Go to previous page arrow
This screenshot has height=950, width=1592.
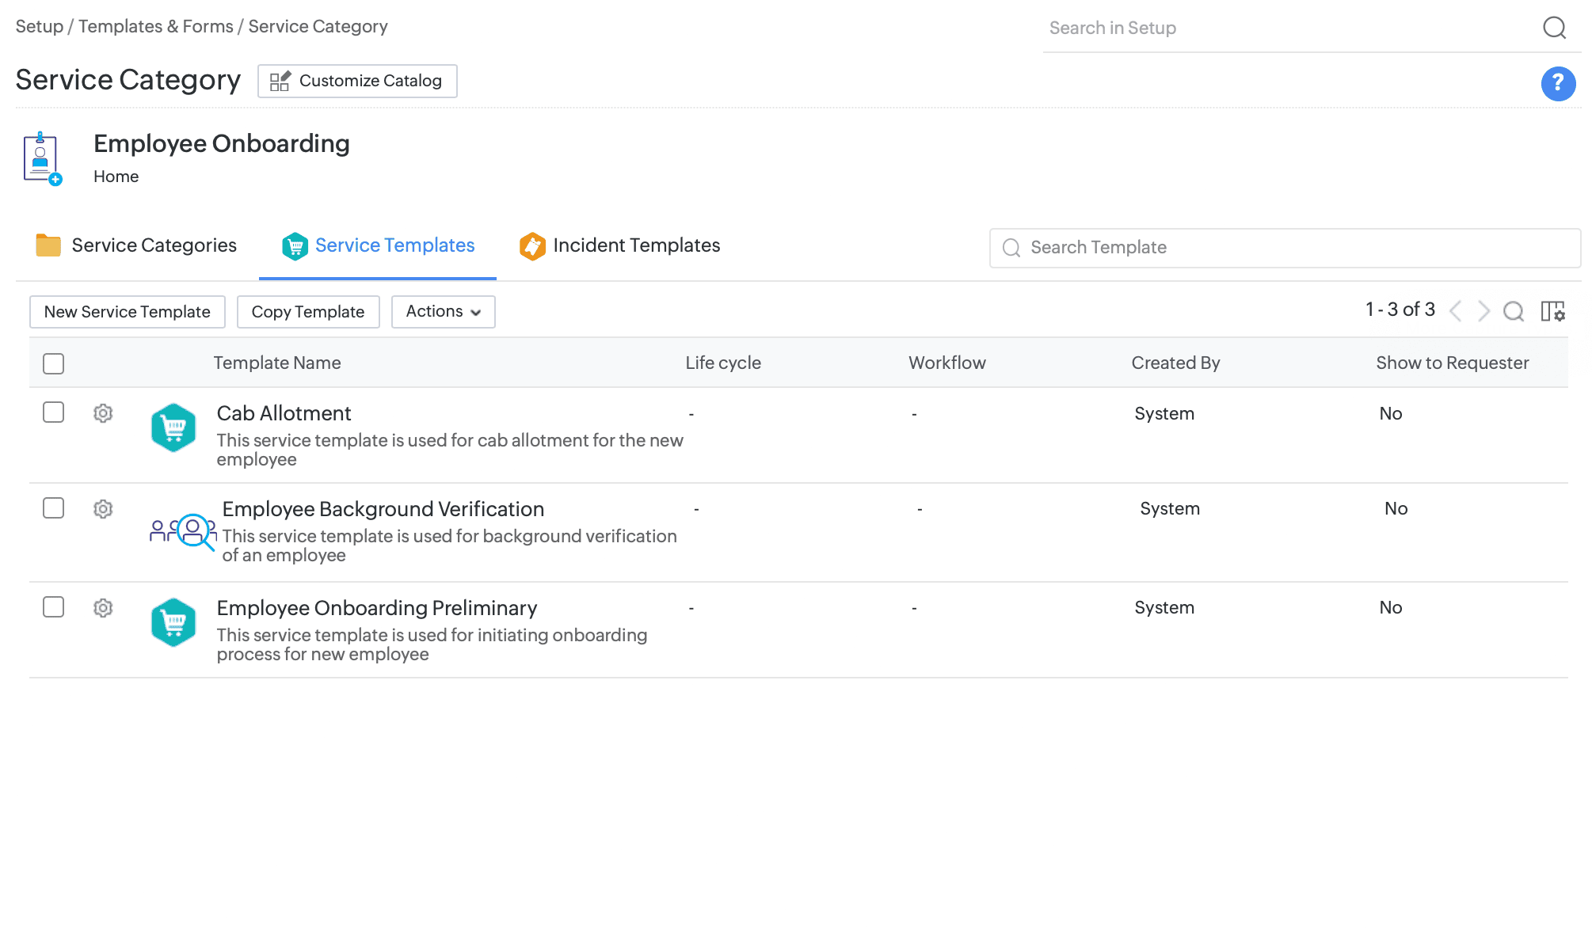tap(1455, 311)
